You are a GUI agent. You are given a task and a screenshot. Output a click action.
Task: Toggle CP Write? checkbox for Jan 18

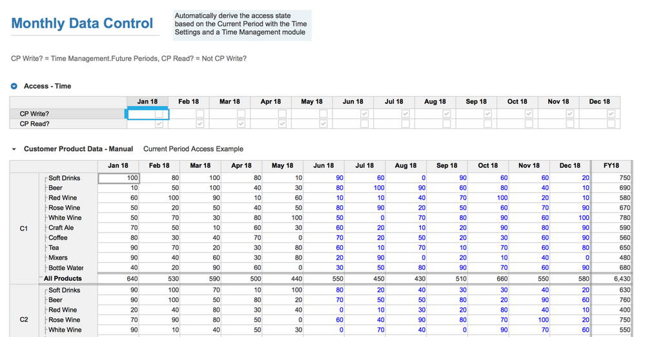pyautogui.click(x=159, y=114)
